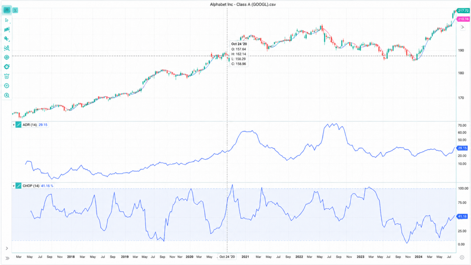Screen dimensions: 471x265
Task: Click the 2024 label on the time axis
Action: point(418,257)
